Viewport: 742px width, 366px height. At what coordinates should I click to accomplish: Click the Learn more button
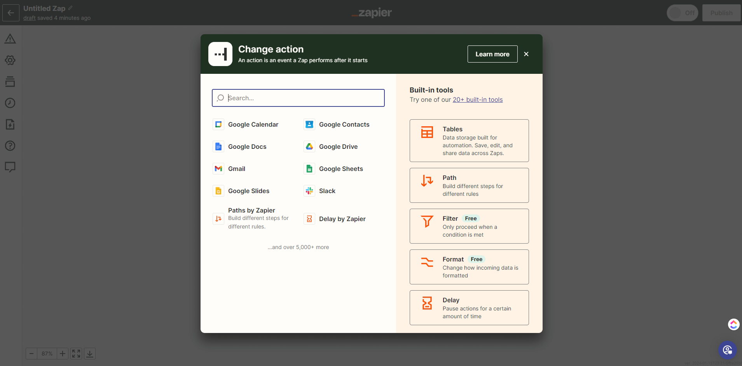click(492, 54)
